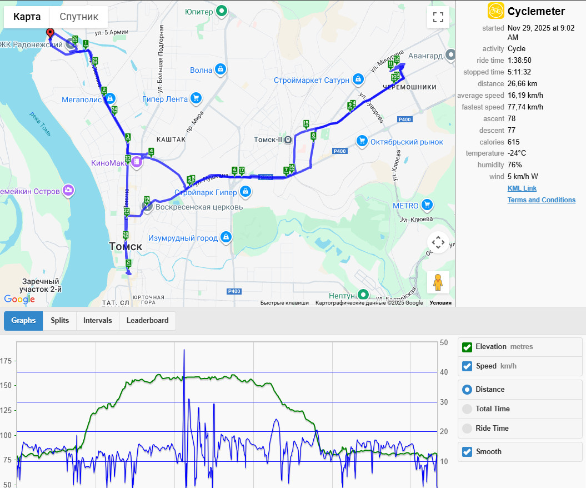Switch to the Splits tab

(x=60, y=321)
